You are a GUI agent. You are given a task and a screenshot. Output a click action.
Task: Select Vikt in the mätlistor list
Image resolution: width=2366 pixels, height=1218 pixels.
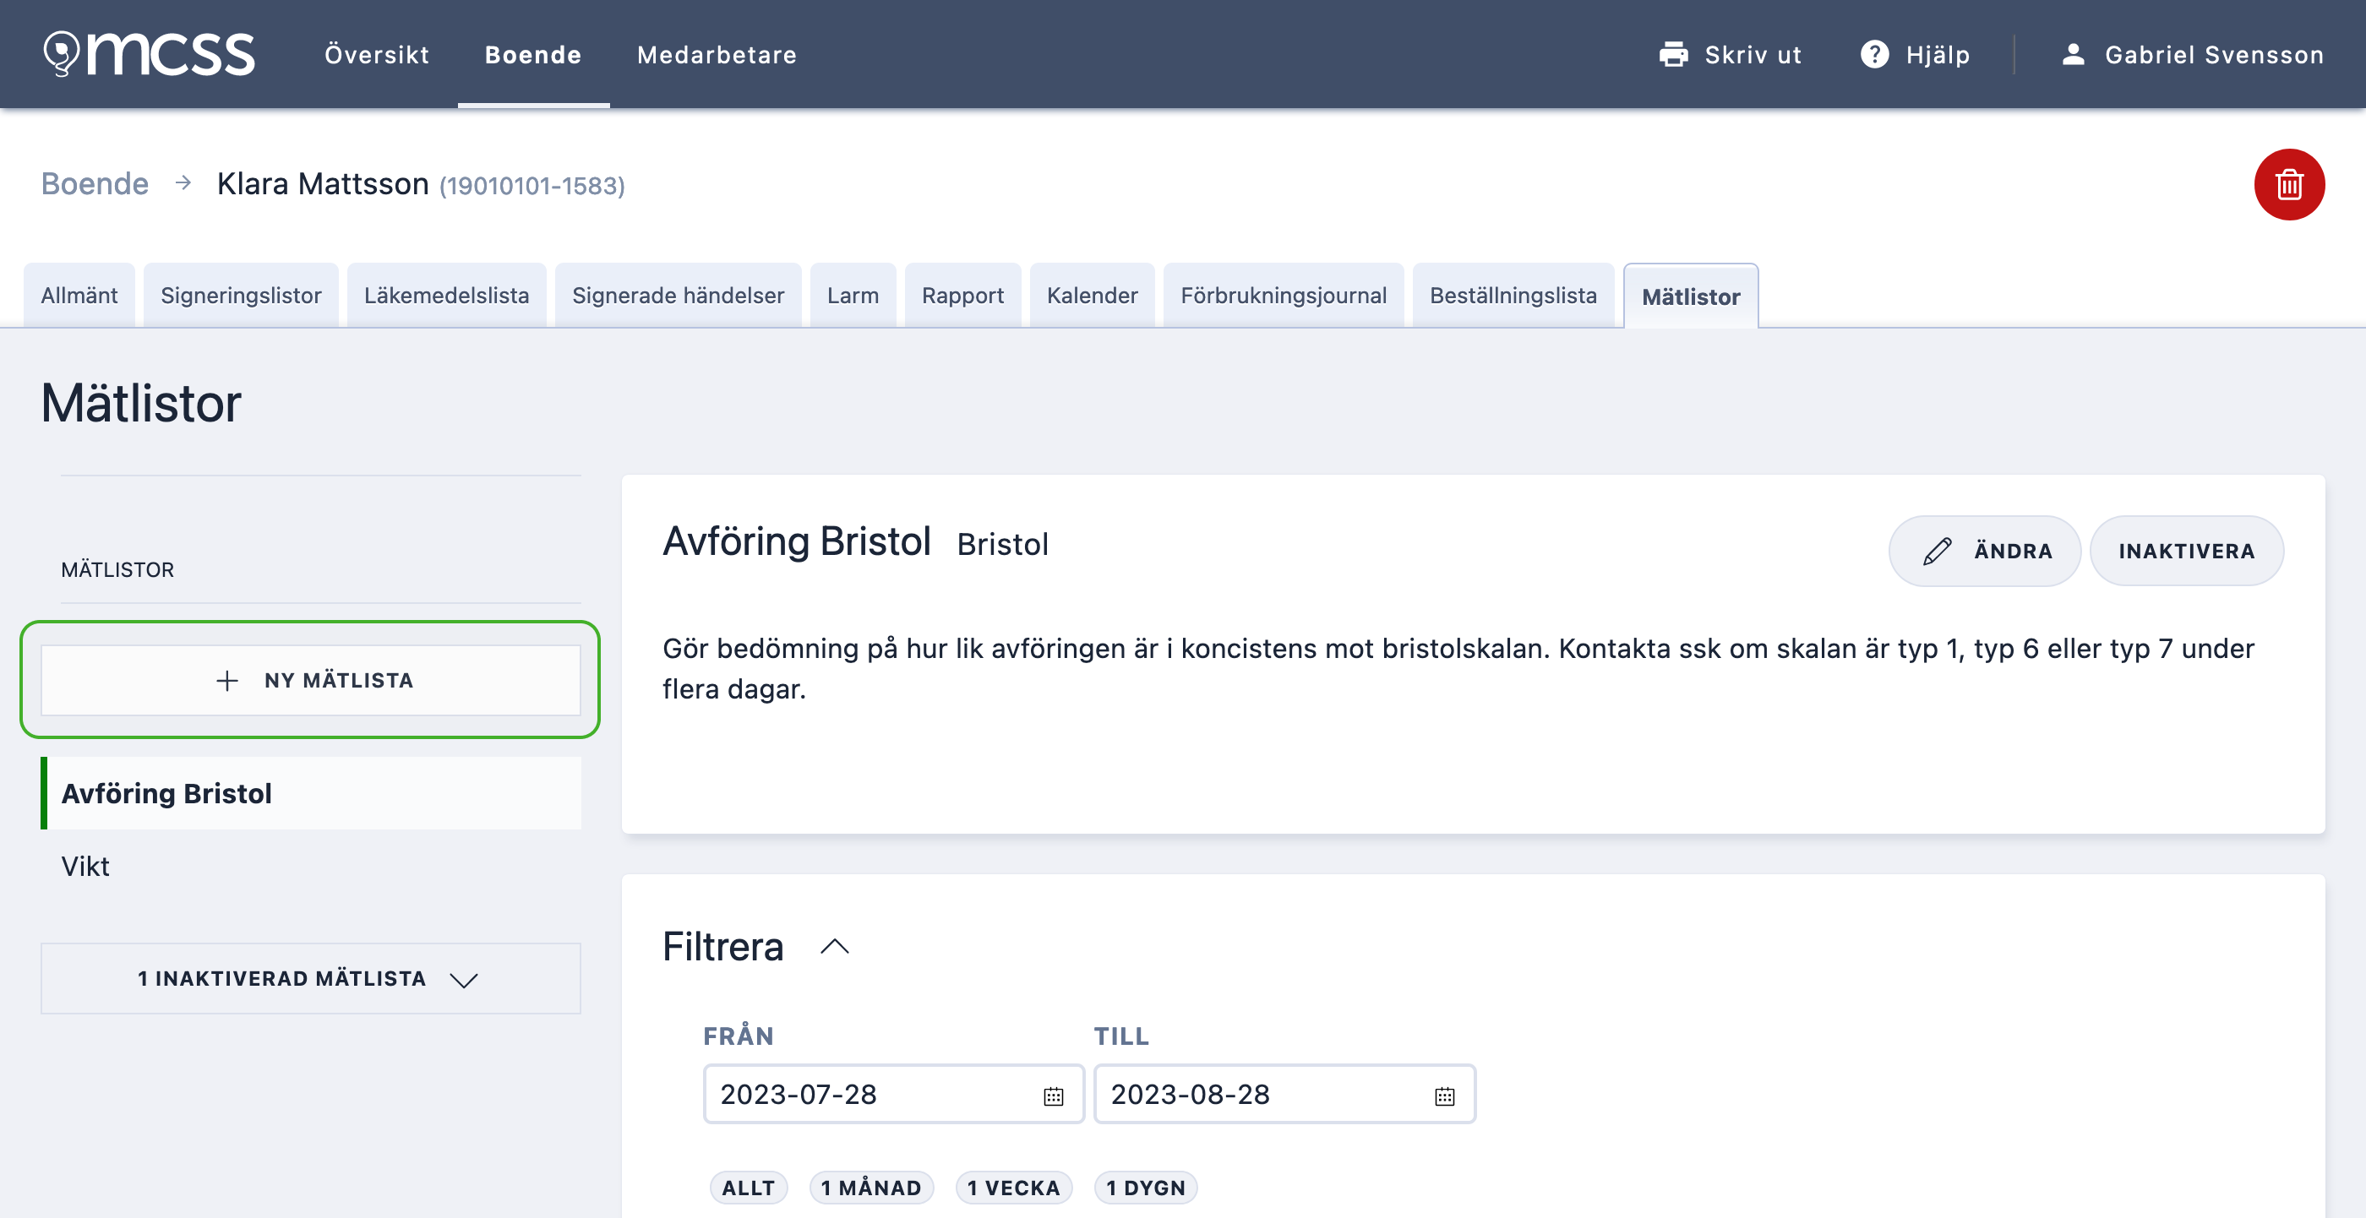[85, 866]
